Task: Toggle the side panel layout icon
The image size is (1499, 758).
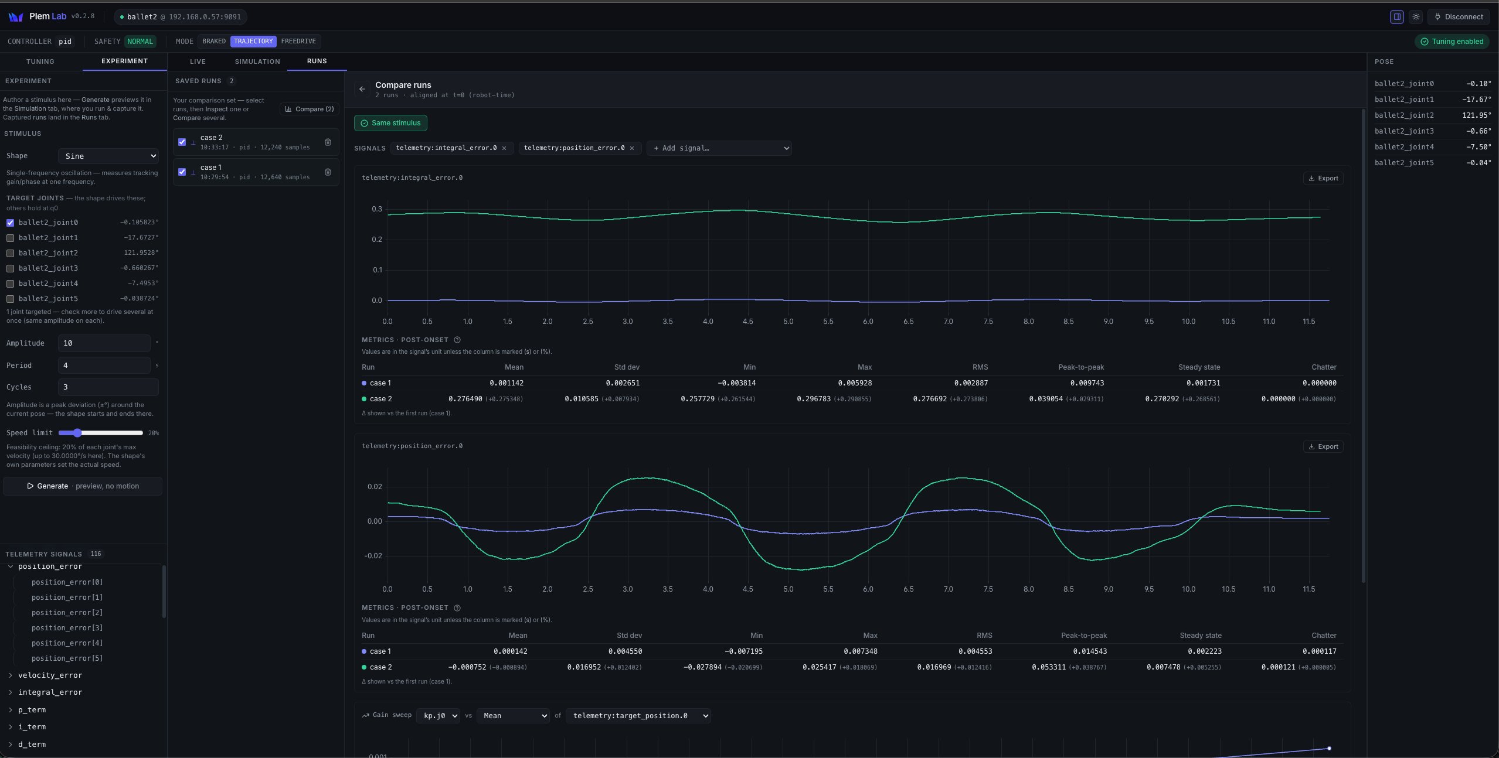Action: click(x=1397, y=17)
